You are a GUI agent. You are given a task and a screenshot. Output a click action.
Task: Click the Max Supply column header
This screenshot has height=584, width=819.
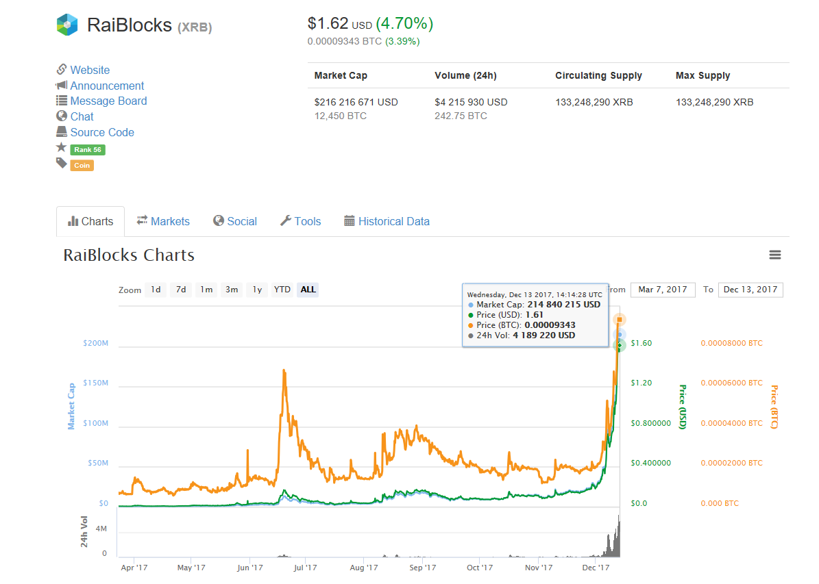pos(703,76)
